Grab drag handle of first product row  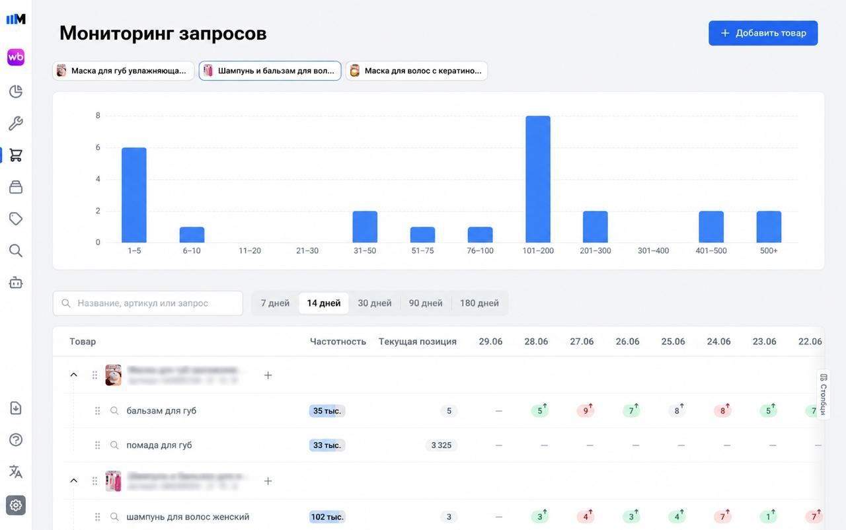(x=95, y=375)
